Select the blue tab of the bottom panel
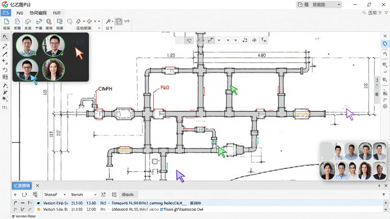This screenshot has height=219, width=390. click(22, 186)
